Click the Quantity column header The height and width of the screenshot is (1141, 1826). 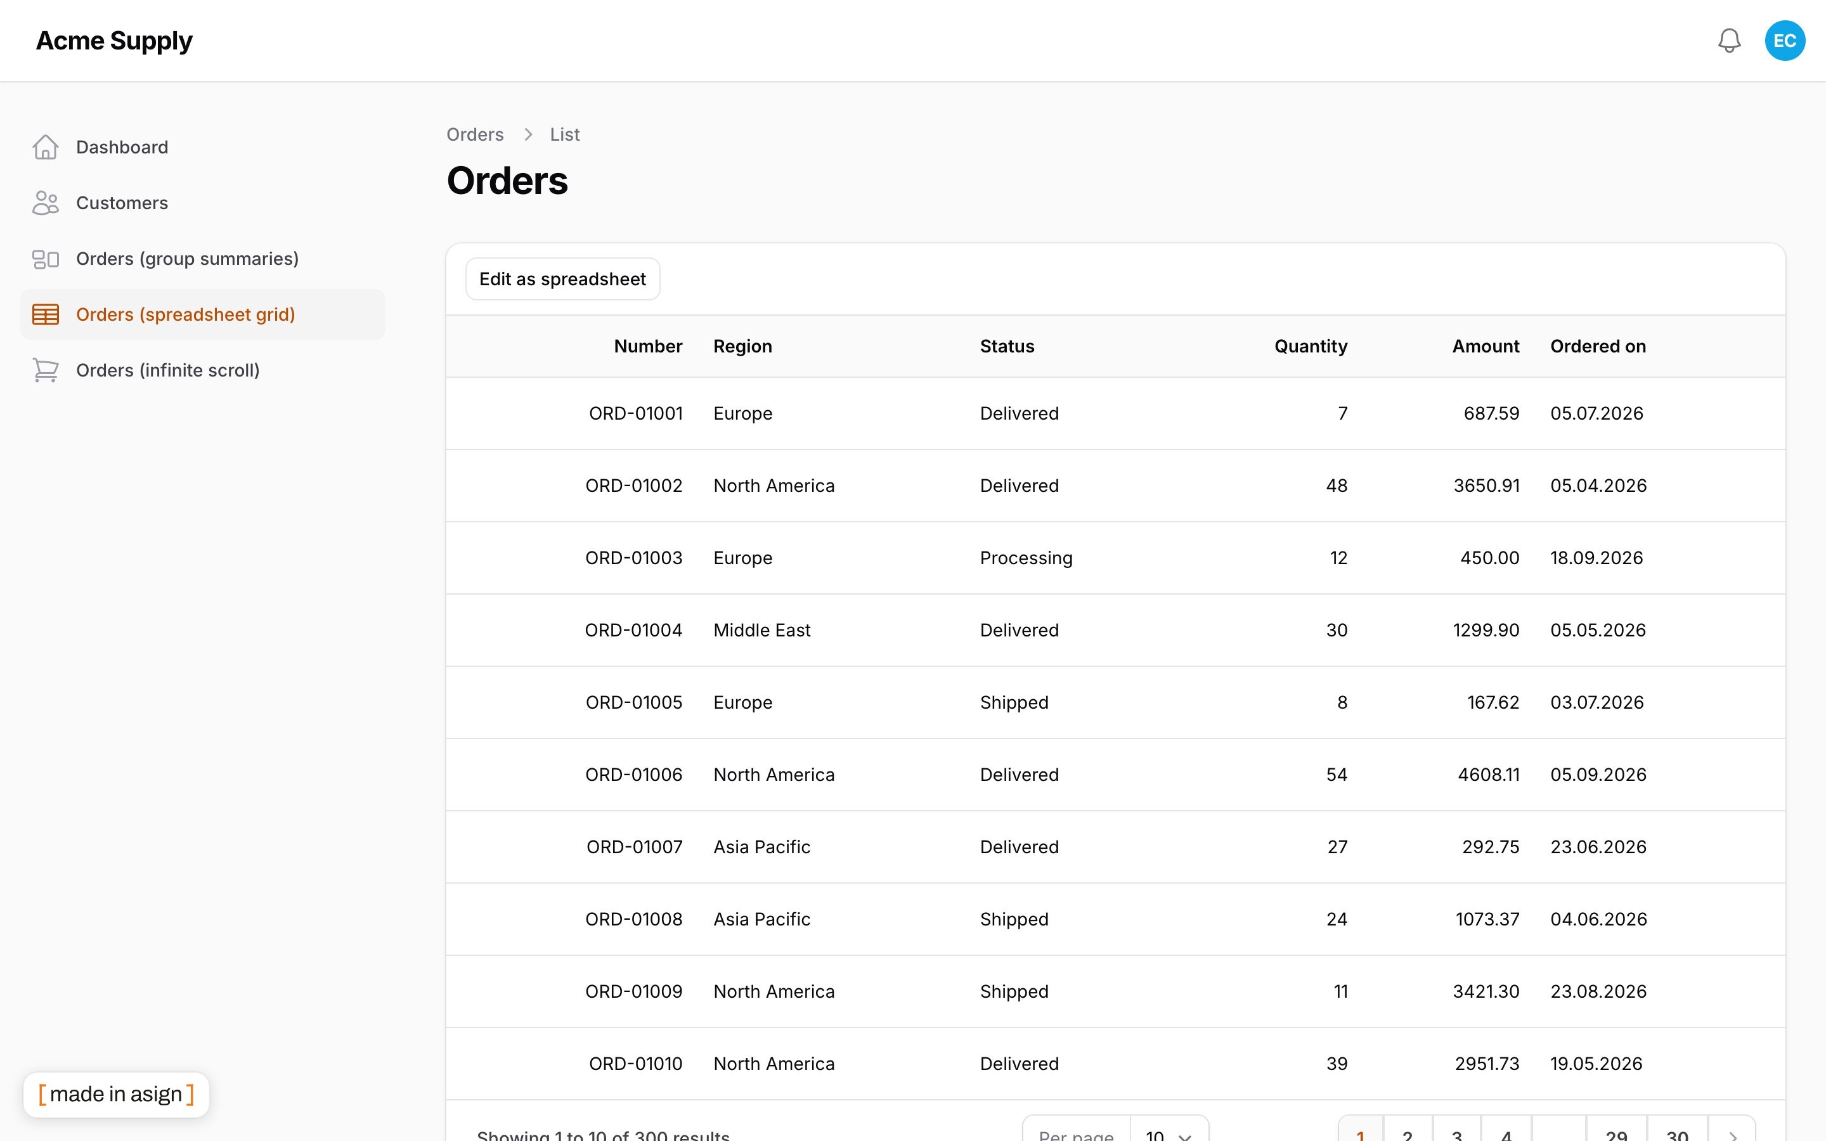tap(1311, 346)
